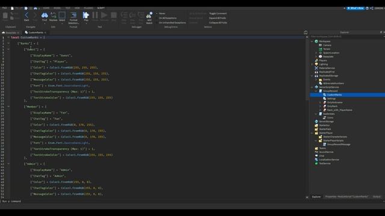
Task: Select ReplicatedStorage in the Explorer tree
Action: (x=328, y=76)
